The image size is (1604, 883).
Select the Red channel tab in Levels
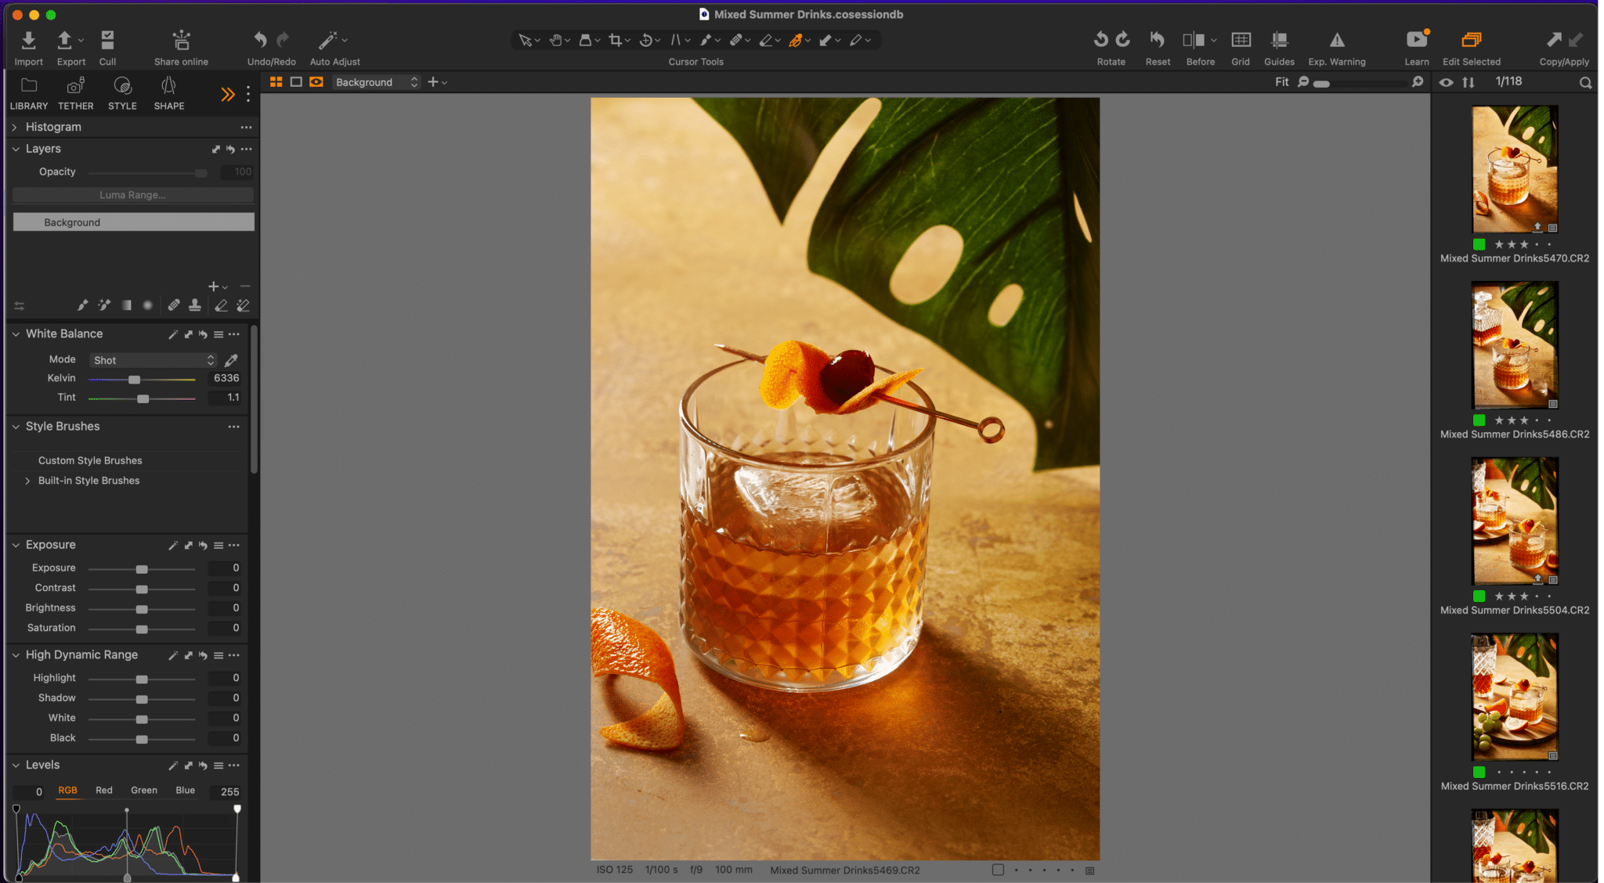pos(104,791)
